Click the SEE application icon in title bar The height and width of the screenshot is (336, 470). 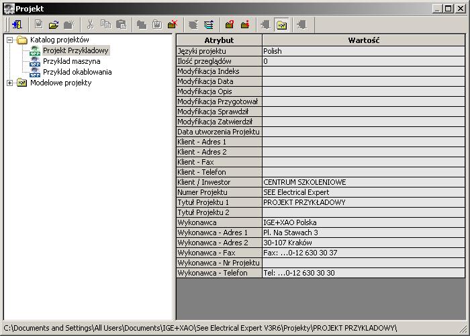[9, 9]
